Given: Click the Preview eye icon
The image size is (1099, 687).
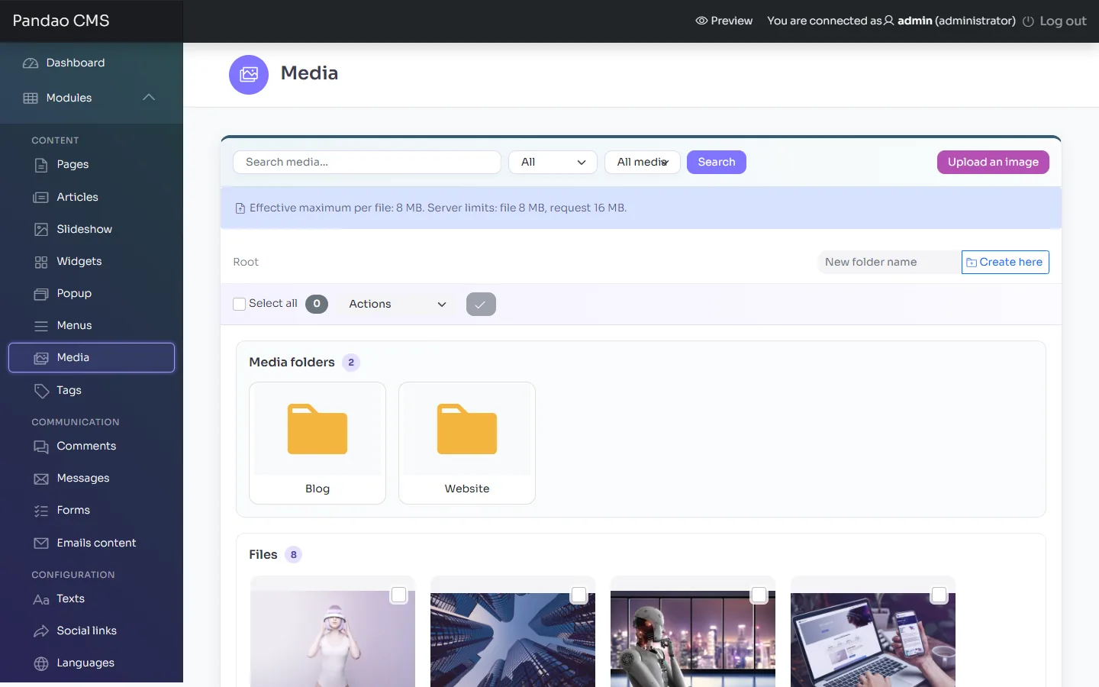Looking at the screenshot, I should pos(701,21).
